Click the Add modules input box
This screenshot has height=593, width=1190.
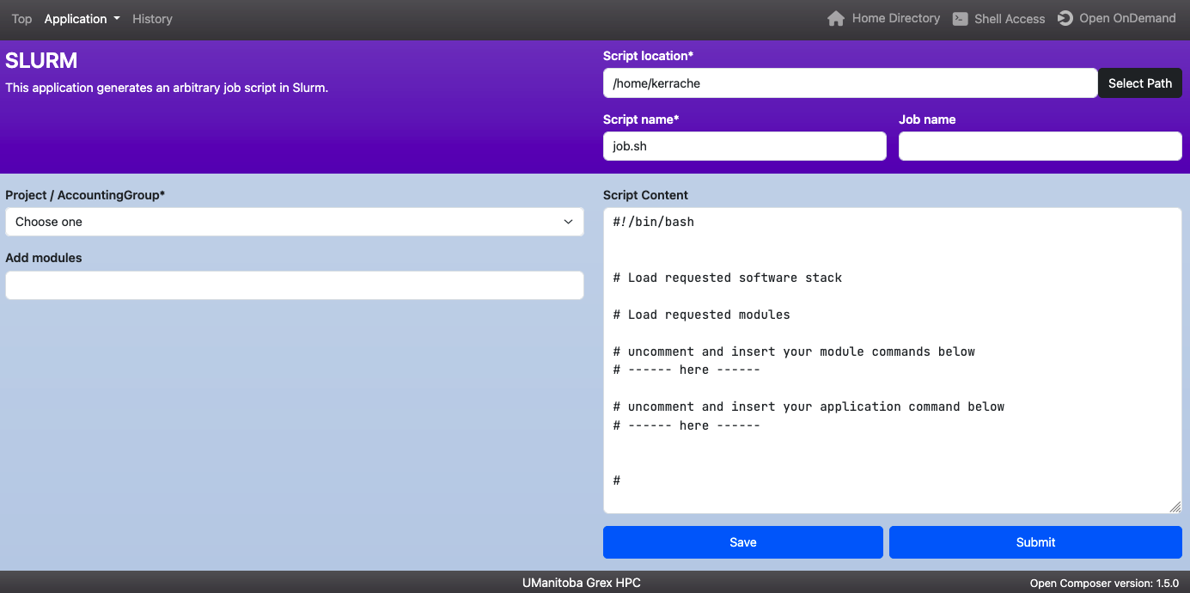click(294, 285)
